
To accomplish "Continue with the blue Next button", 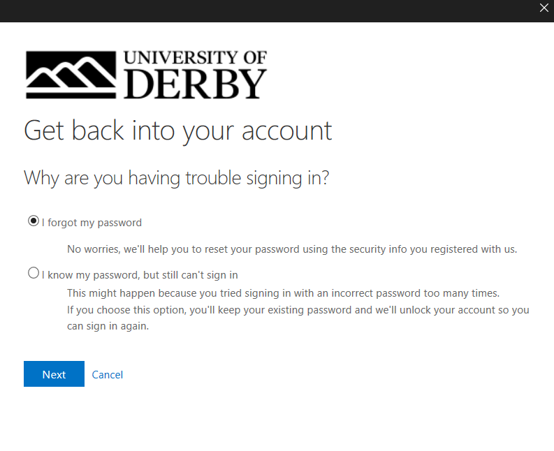I will coord(54,374).
